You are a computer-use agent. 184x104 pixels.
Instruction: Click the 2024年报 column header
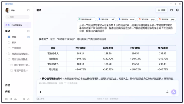163,48
